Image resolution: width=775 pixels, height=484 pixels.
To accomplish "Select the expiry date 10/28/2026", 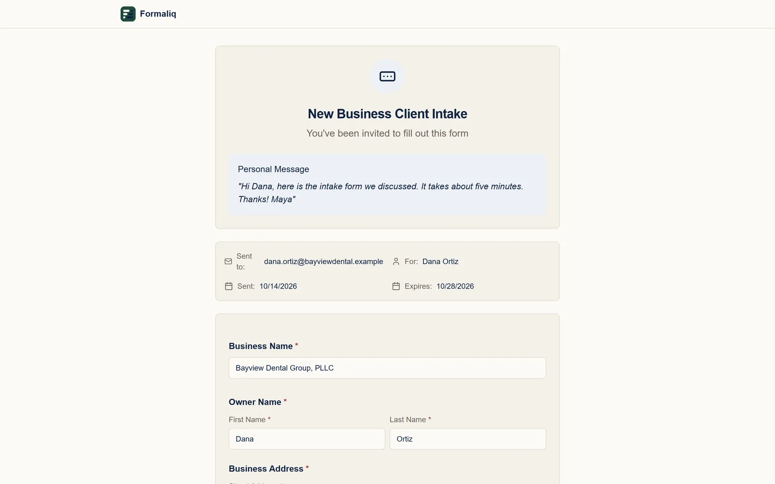I will [x=455, y=286].
